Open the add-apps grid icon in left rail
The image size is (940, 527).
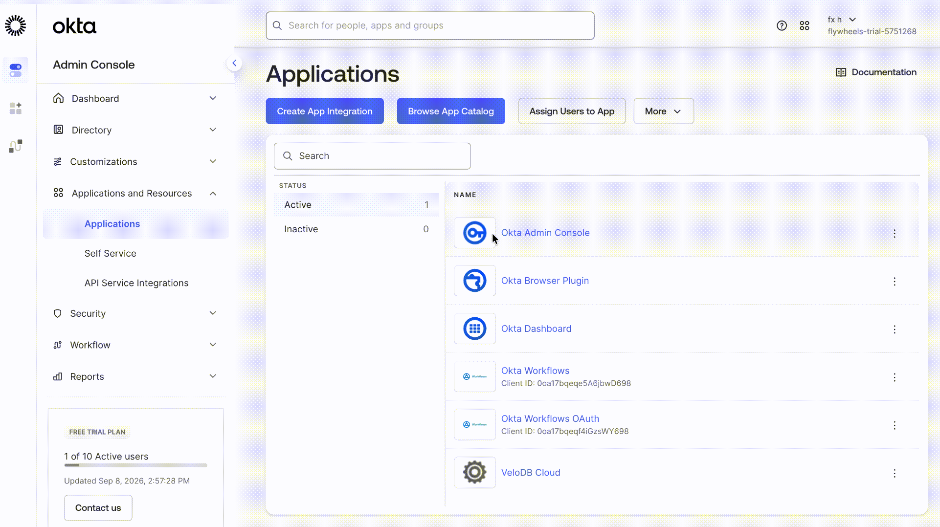[16, 108]
